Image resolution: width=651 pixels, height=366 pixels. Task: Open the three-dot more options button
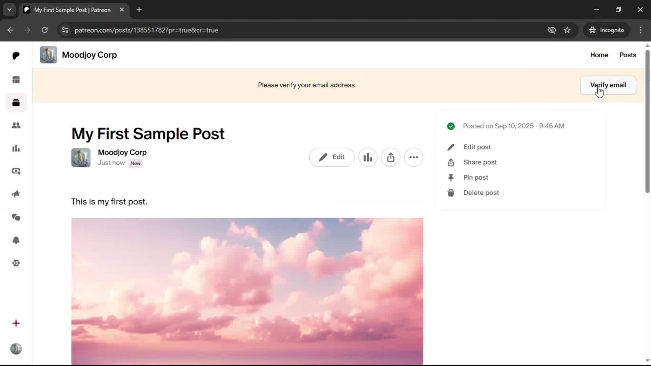414,157
